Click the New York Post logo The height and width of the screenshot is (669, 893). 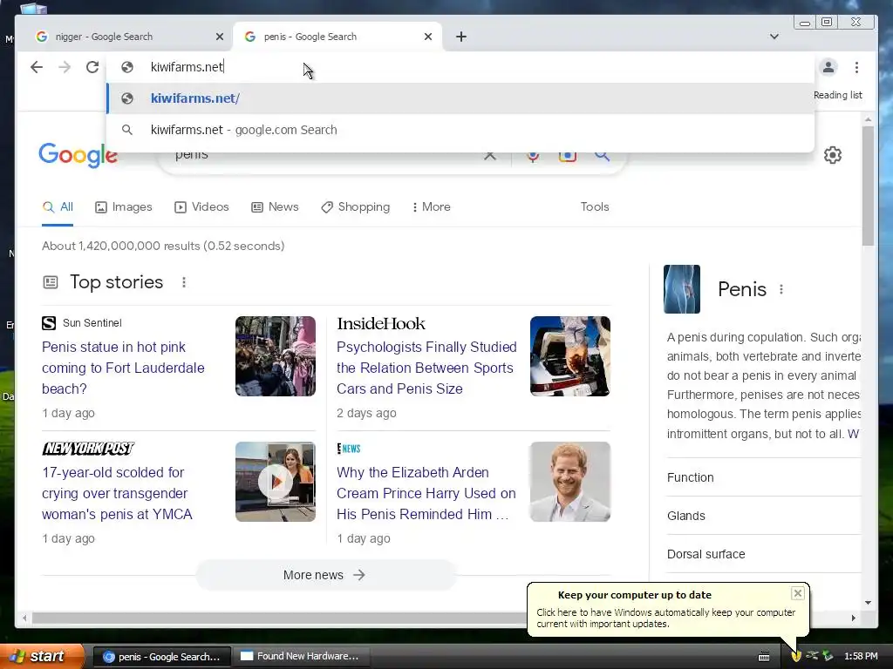pyautogui.click(x=88, y=449)
